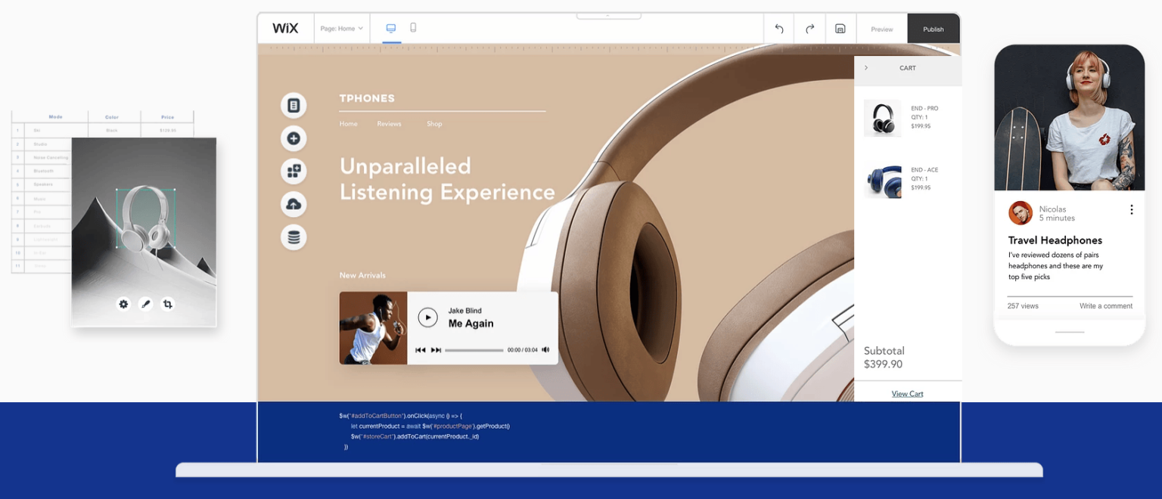The height and width of the screenshot is (499, 1162).
Task: Click the crop icon on image editor
Action: [168, 304]
